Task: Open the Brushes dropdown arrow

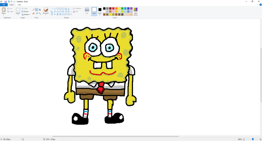Action: (46, 15)
